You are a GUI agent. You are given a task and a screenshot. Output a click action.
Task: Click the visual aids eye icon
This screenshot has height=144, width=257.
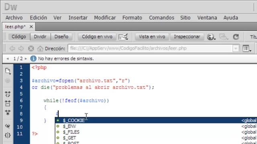pyautogui.click(x=224, y=37)
